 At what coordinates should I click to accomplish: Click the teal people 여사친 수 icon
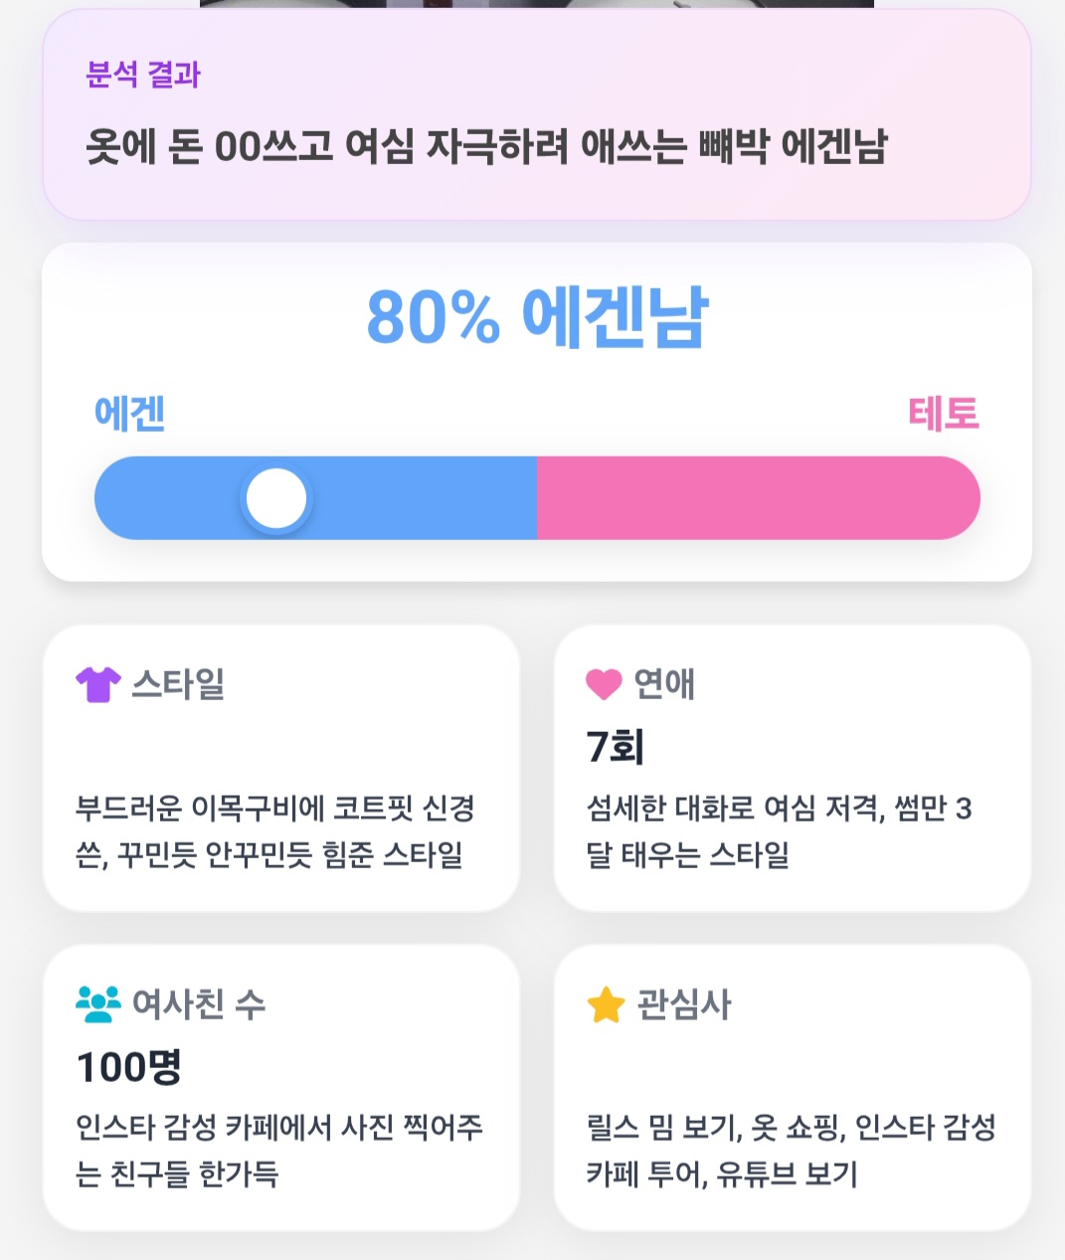point(97,1004)
